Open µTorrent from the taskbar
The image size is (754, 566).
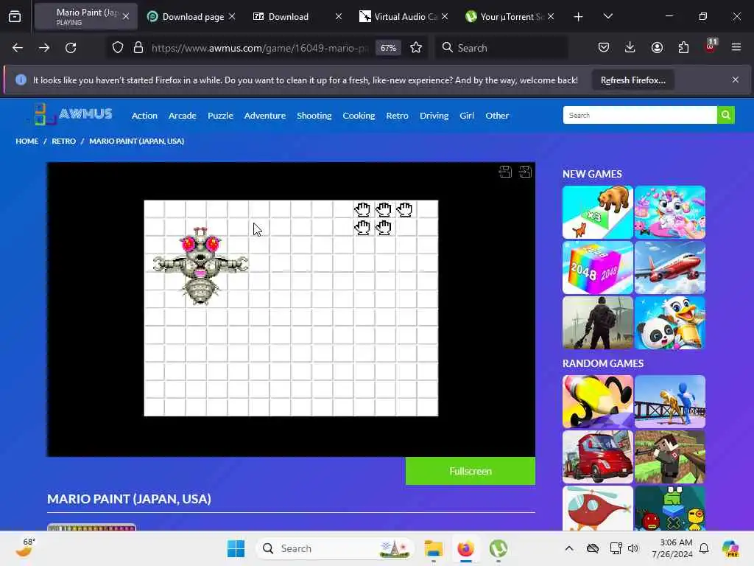[x=498, y=548]
